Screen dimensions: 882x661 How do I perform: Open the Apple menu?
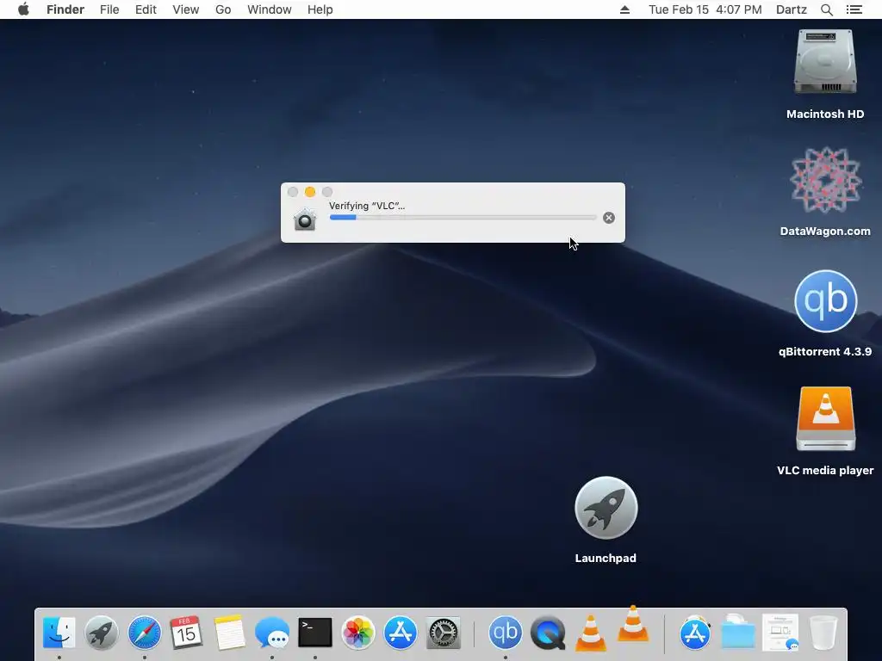tap(23, 9)
